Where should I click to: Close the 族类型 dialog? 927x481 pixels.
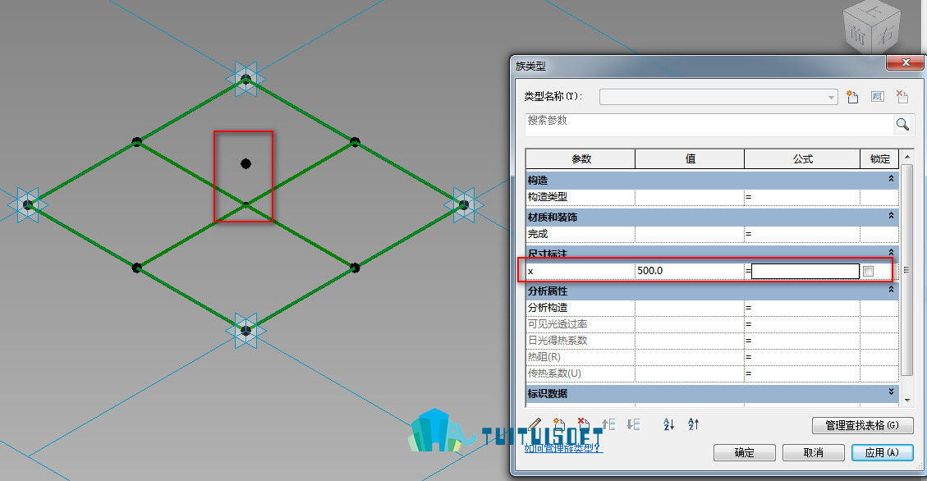(x=905, y=62)
